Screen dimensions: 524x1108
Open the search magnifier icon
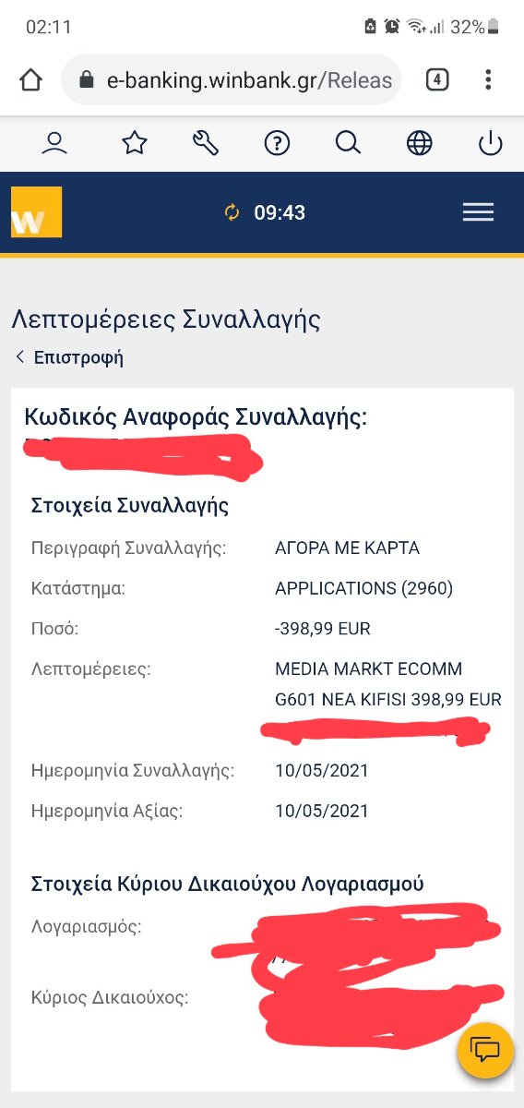click(x=348, y=143)
